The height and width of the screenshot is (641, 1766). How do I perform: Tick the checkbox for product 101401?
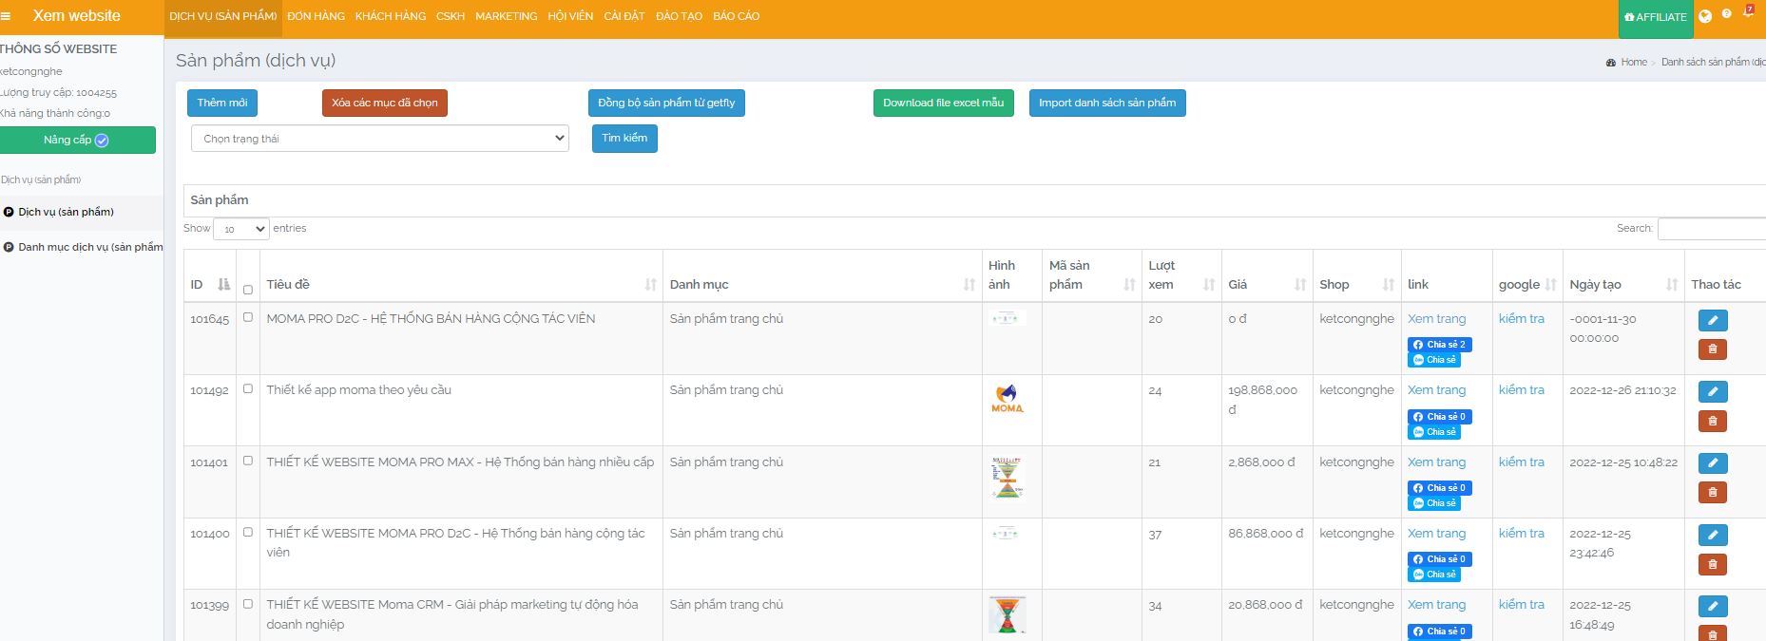pyautogui.click(x=248, y=461)
